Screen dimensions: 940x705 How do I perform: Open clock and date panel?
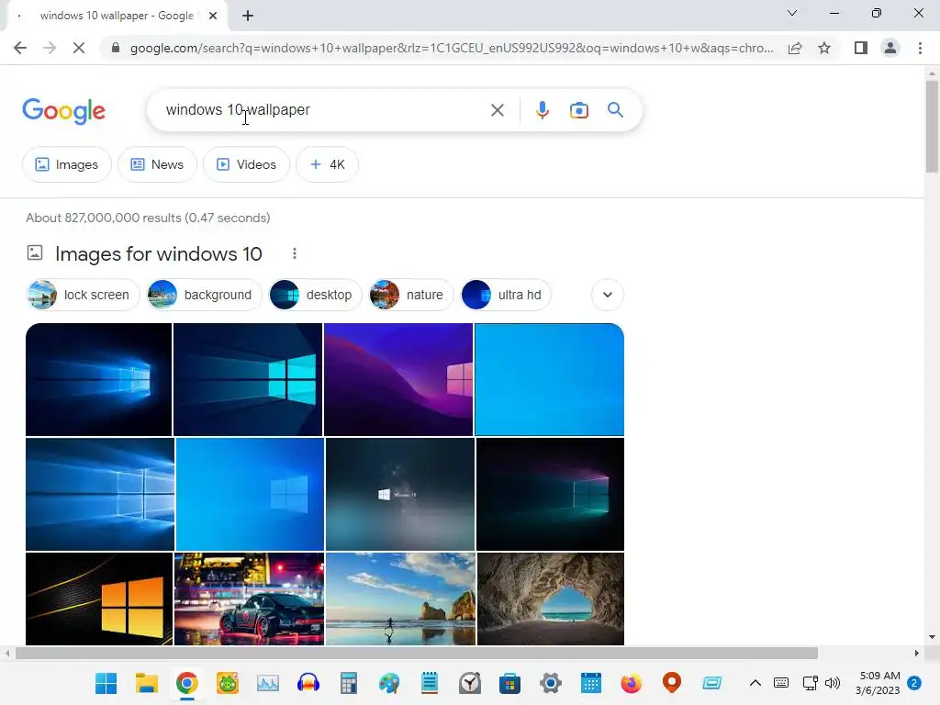[x=878, y=683]
